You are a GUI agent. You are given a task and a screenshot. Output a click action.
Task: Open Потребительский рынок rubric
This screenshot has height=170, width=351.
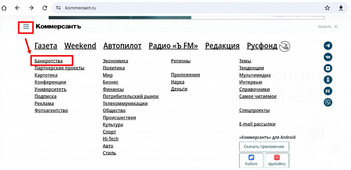point(131,97)
